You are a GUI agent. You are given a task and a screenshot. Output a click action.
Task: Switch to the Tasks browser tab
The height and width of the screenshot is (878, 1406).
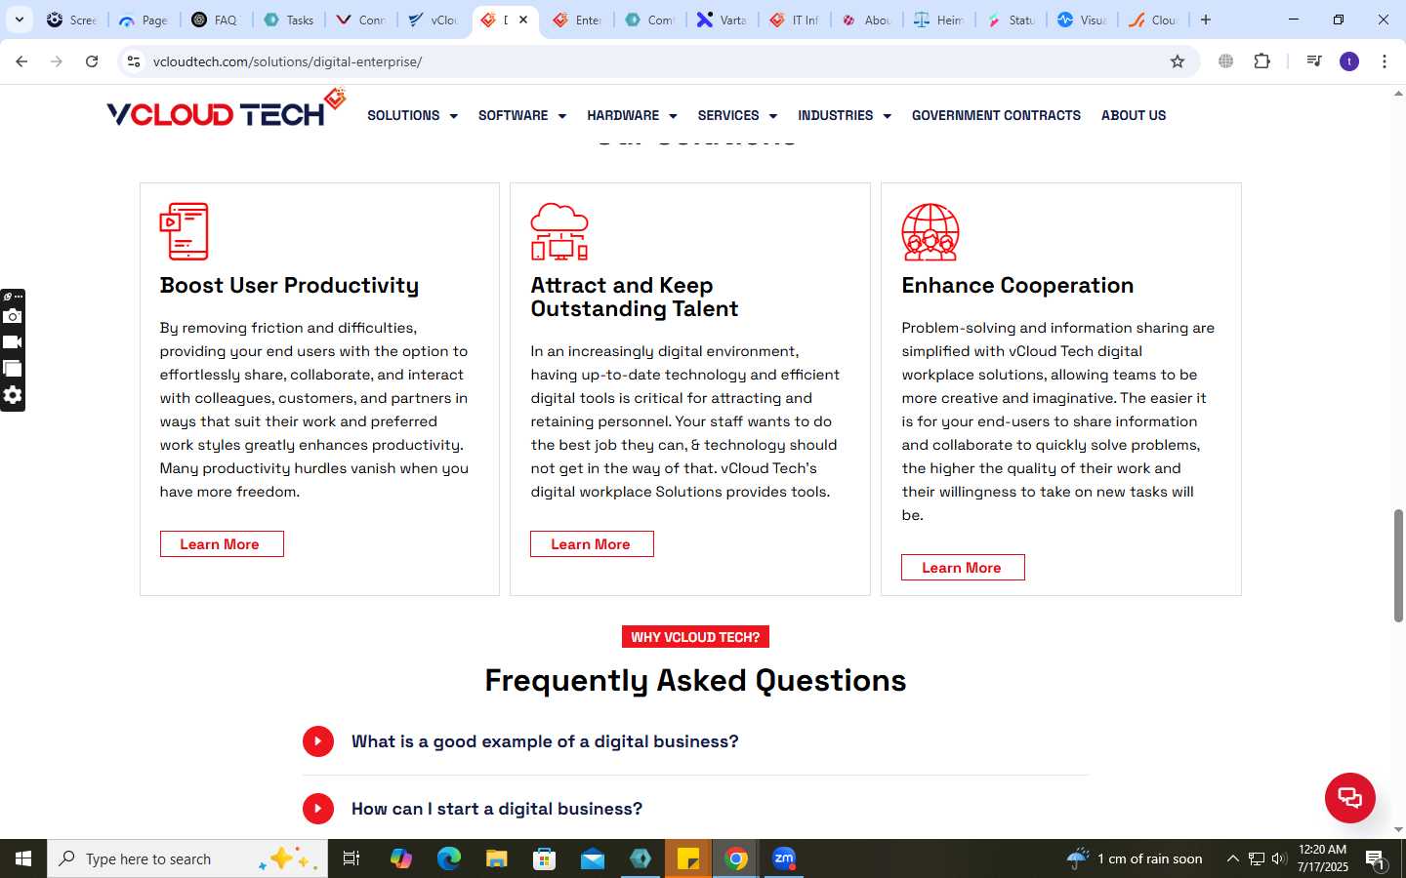[289, 20]
